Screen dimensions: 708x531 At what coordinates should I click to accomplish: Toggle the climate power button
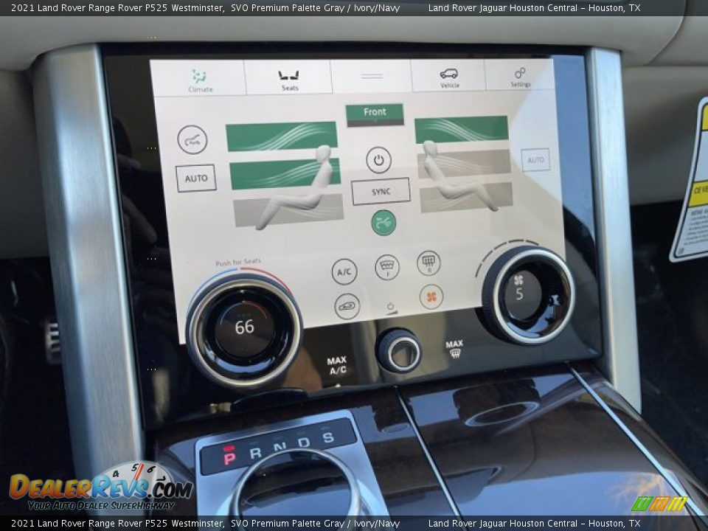coord(378,160)
